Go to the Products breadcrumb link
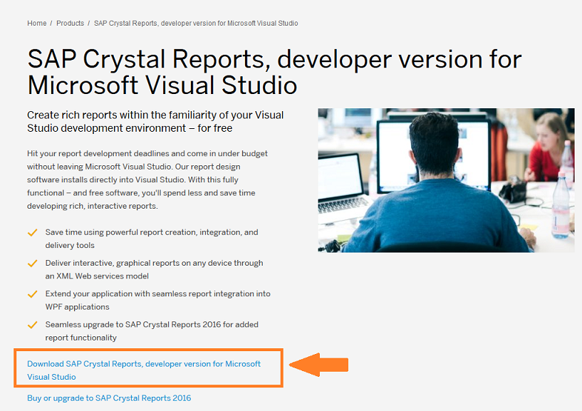 pyautogui.click(x=70, y=23)
